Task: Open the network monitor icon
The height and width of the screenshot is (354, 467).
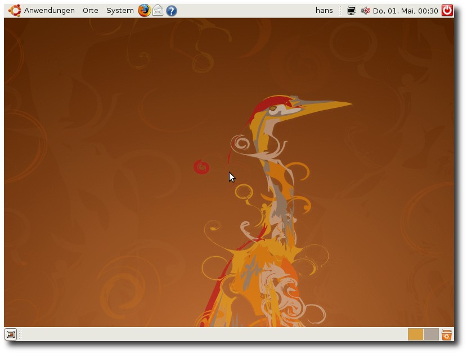Action: pyautogui.click(x=352, y=11)
